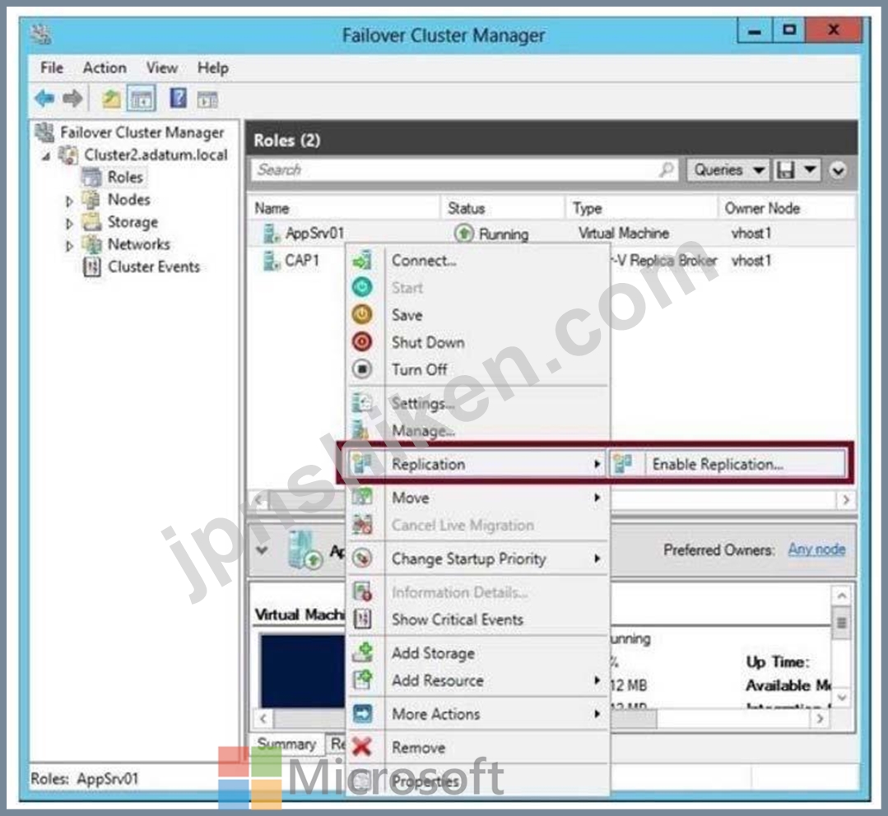
Task: Collapse the AppSrv01 details pane chevron
Action: 263,549
